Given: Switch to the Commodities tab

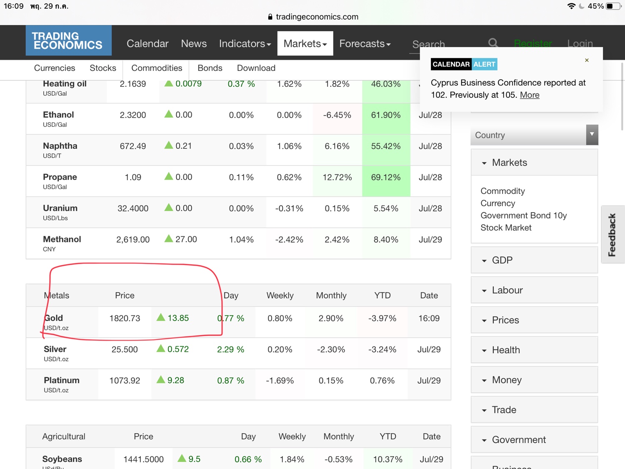Looking at the screenshot, I should pyautogui.click(x=157, y=68).
